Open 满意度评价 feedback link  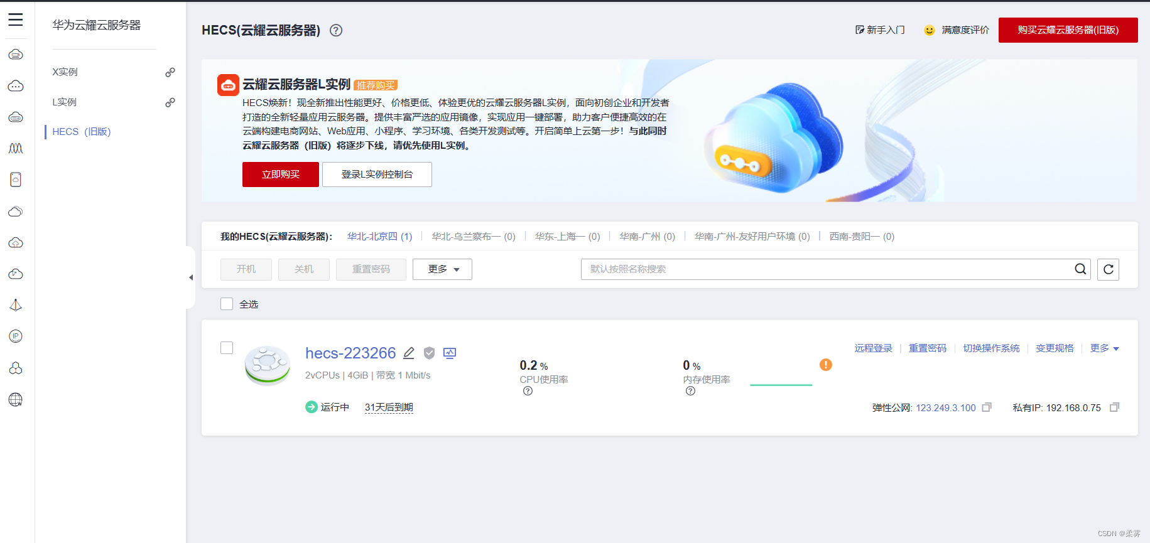tap(957, 30)
